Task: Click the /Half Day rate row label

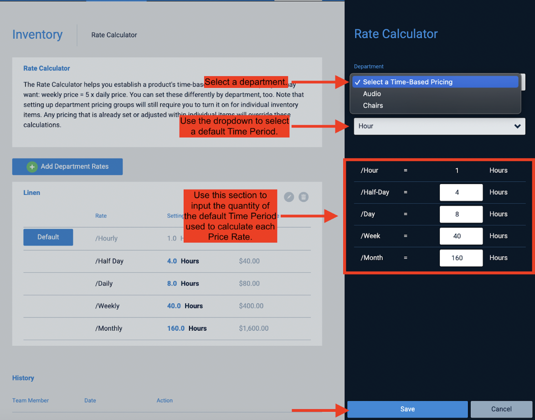Action: pos(109,261)
